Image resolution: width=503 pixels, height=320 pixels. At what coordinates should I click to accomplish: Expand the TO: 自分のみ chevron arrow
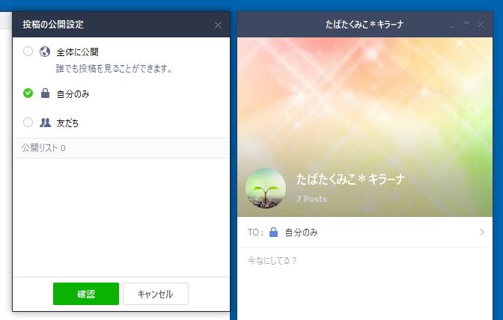[482, 233]
